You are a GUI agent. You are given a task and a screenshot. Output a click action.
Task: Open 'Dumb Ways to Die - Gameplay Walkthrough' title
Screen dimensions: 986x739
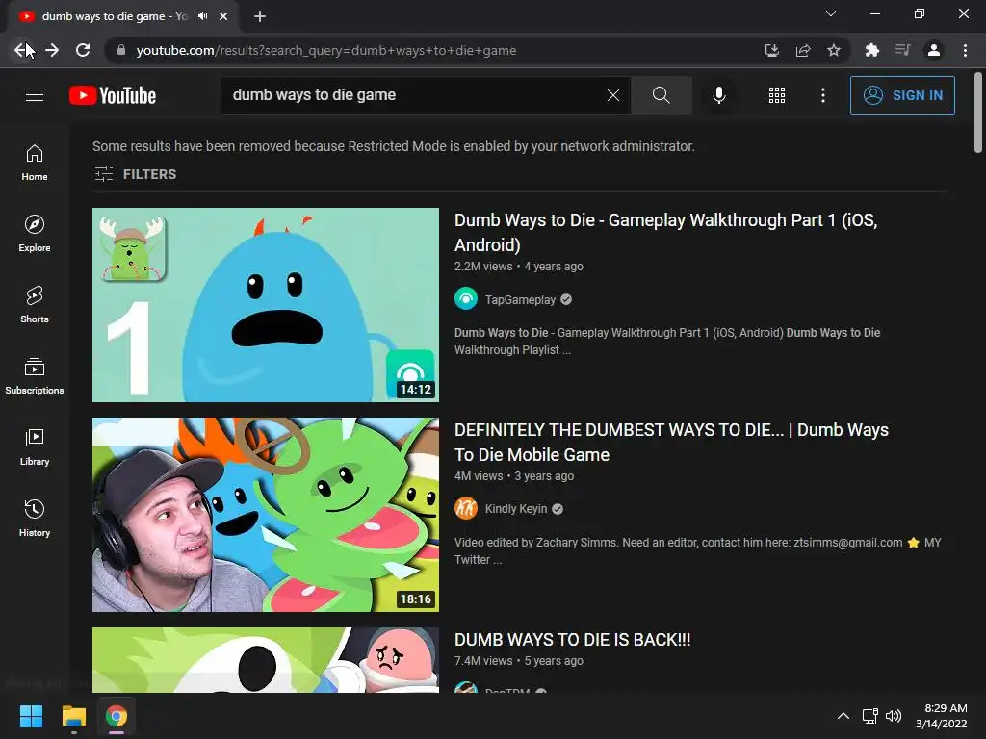pos(666,233)
